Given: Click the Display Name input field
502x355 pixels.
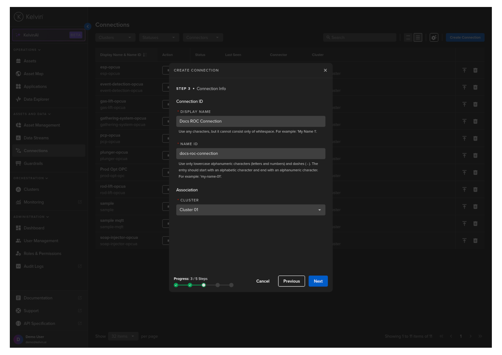Looking at the screenshot, I should [250, 121].
